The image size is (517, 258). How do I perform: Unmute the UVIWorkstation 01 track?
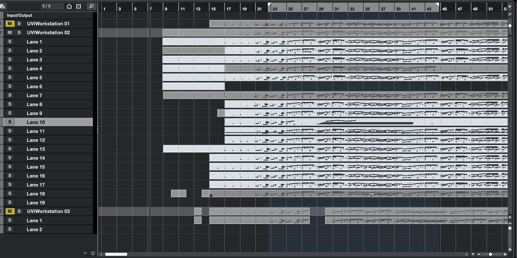coord(10,23)
